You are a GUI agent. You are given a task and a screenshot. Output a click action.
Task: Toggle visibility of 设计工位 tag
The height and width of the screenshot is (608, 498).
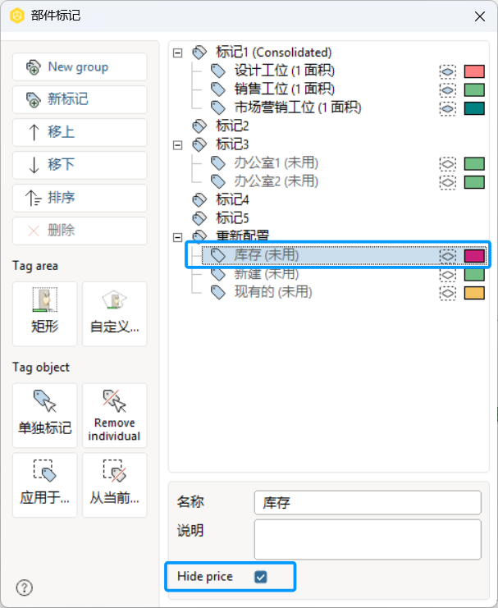click(448, 71)
